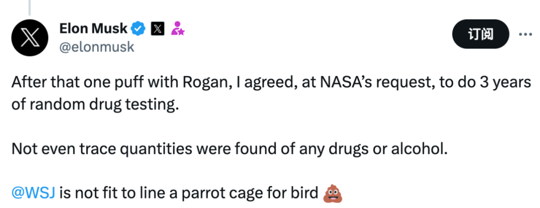Click the @elonmusk handle
Screen dimensions: 540x208
coord(96,46)
